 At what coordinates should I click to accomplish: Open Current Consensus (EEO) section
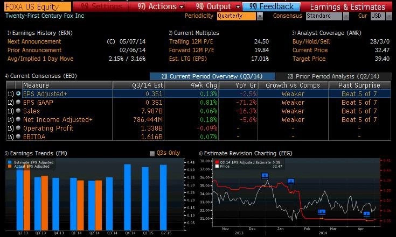41,76
